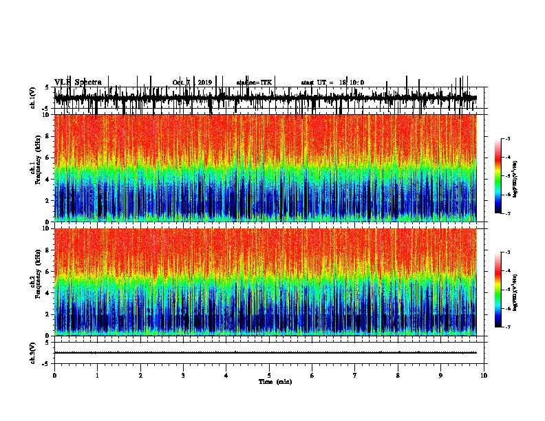545x421 pixels.
Task: Click the time axis tick label "1"
Action: point(97,376)
